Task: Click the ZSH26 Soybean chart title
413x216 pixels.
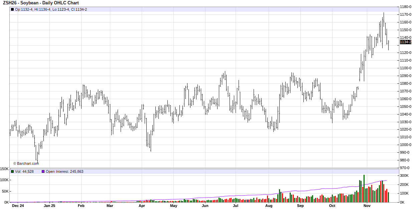Action: point(41,3)
